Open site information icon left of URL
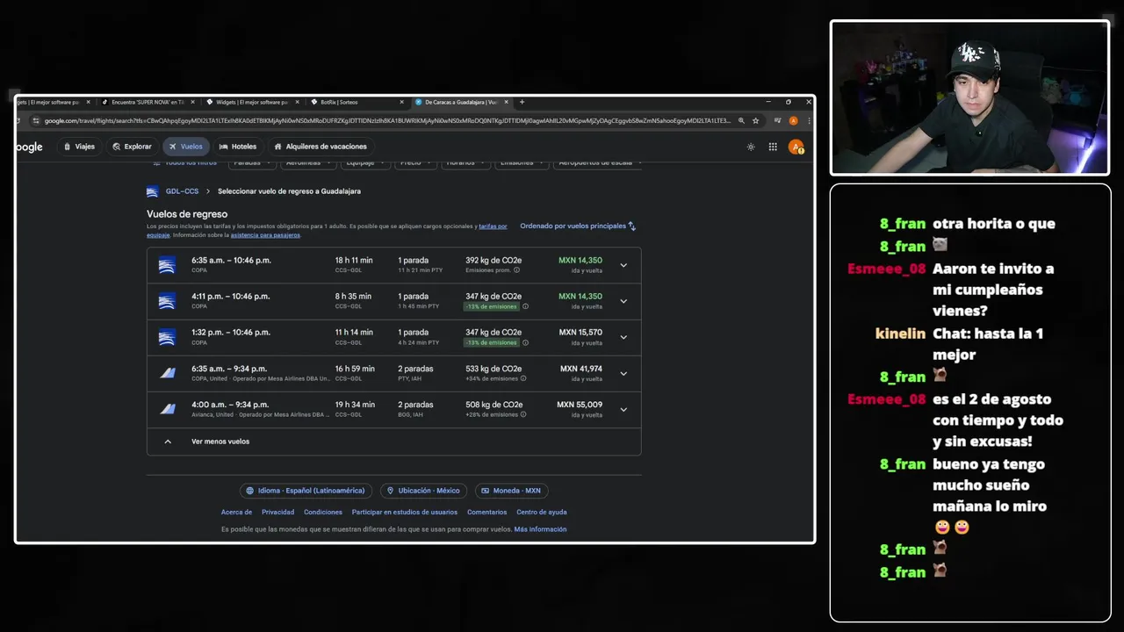 pyautogui.click(x=37, y=121)
